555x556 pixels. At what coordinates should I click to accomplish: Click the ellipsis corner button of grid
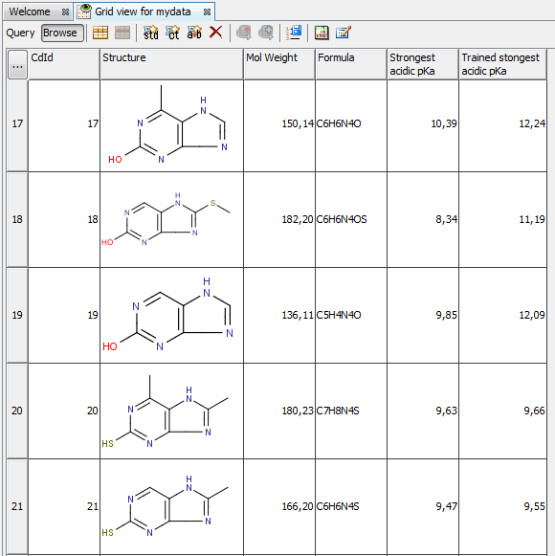[17, 64]
